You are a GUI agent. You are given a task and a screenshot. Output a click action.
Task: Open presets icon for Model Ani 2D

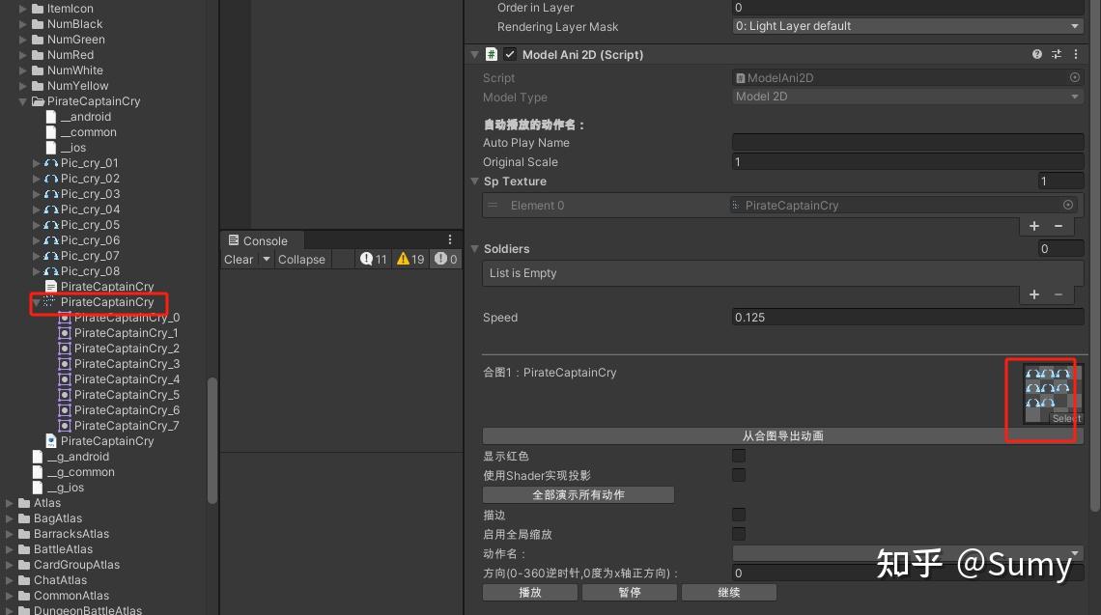[x=1056, y=54]
